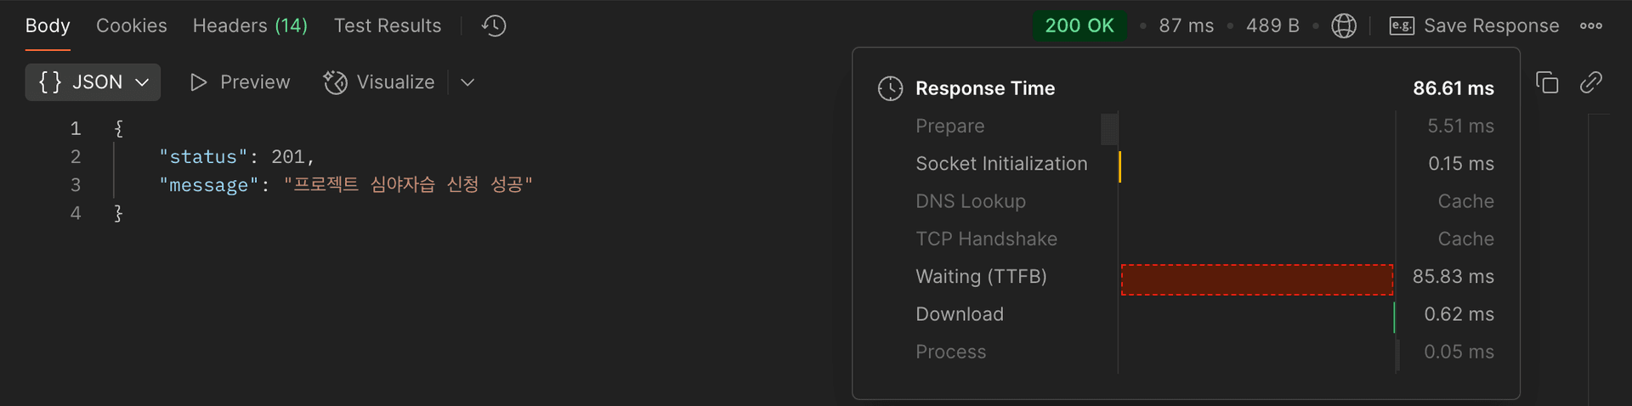Select the Body tab

click(x=48, y=26)
